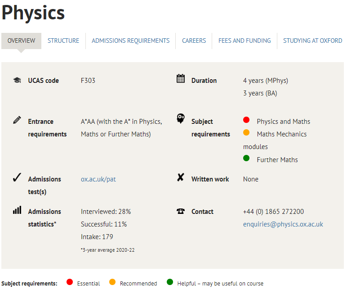Click the head icon beside Subject requirements
This screenshot has height=290, width=347.
coord(181,118)
